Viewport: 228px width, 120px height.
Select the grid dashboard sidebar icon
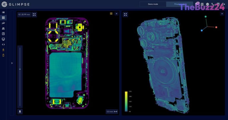tap(3, 18)
